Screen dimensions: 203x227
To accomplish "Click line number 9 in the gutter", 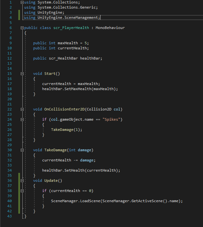I will (x=11, y=43).
